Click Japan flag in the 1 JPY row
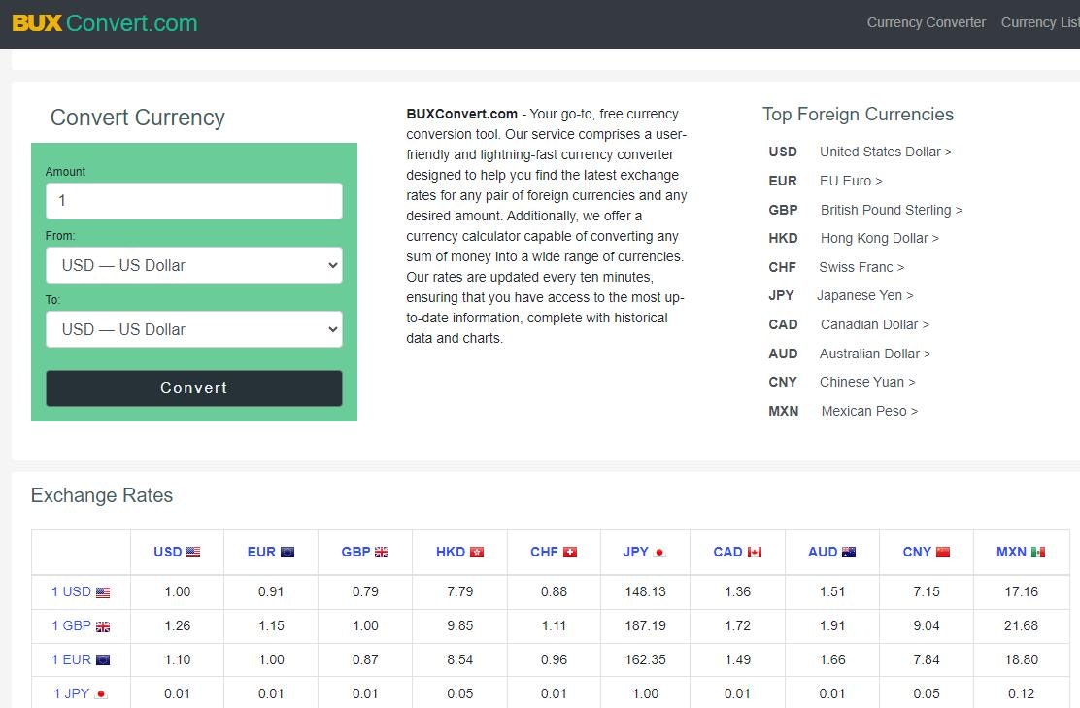 101,694
